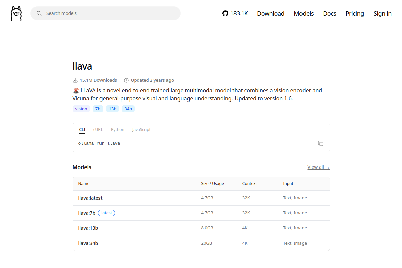Click the magnifier icon in search bar
Image resolution: width=402 pixels, height=268 pixels.
coord(39,13)
